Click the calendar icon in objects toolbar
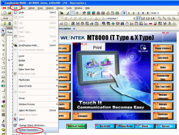179x135 pixels. pyautogui.click(x=96, y=24)
